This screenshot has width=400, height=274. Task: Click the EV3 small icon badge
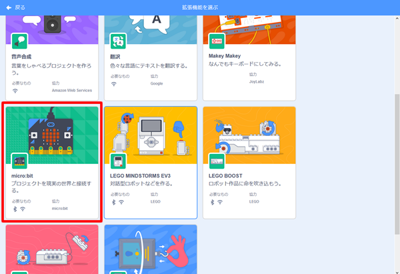118,161
